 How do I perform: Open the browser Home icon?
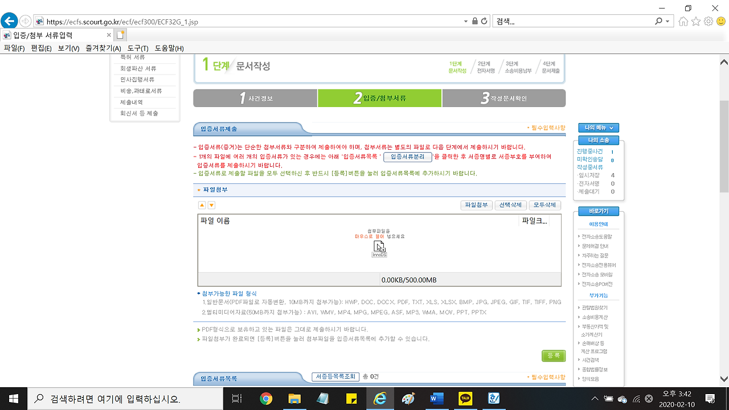[683, 21]
